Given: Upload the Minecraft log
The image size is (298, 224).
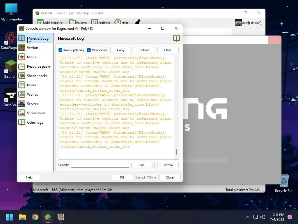Looking at the screenshot, I should pyautogui.click(x=144, y=50).
